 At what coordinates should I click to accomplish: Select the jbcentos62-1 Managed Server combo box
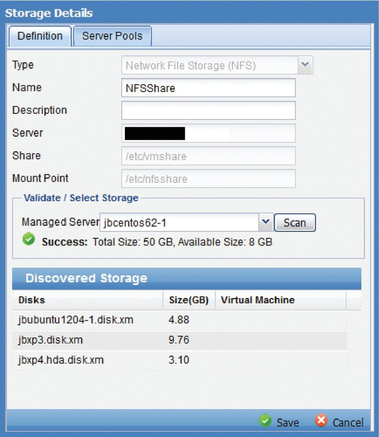[179, 223]
